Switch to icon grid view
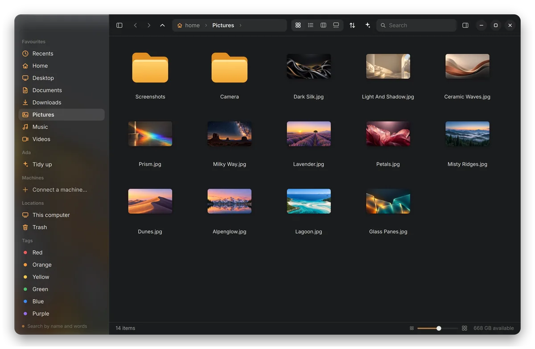Image resolution: width=535 pixels, height=349 pixels. [298, 25]
